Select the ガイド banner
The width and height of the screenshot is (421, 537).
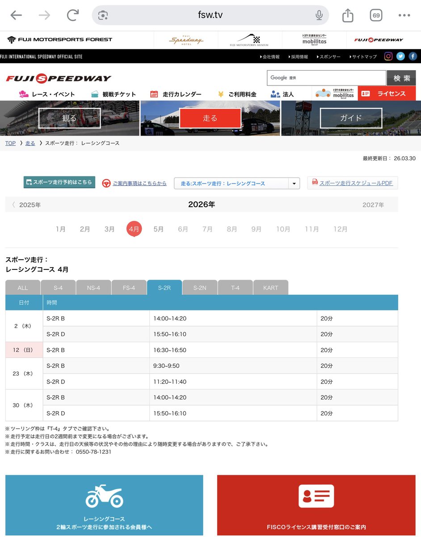tap(351, 118)
